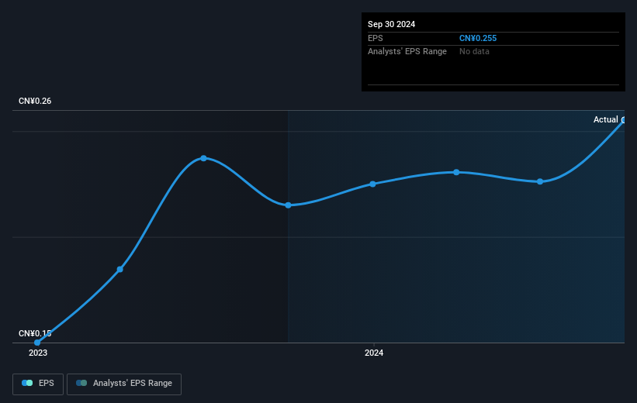The image size is (637, 403).
Task: Select the data point on the 2024 axis tick
Action: coord(373,184)
